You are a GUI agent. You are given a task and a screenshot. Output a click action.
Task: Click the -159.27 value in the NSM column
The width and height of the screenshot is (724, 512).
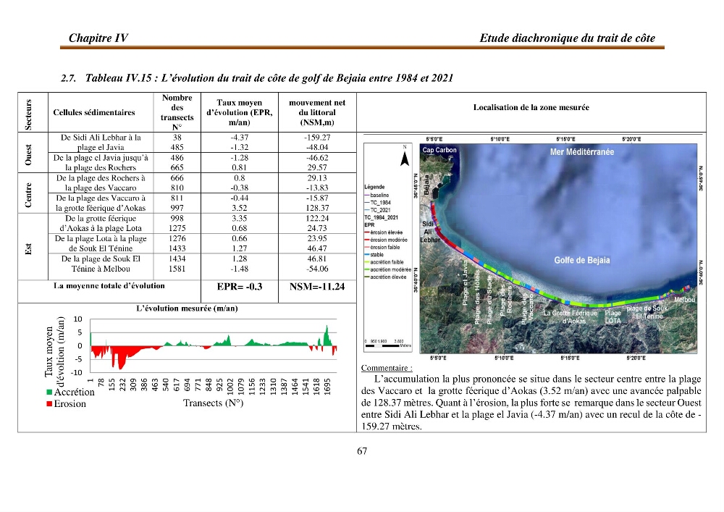click(x=317, y=138)
